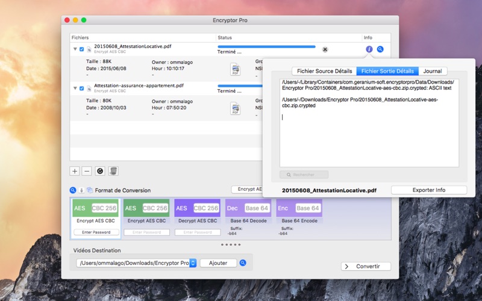Click the trash can icon to clear the list
The width and height of the screenshot is (482, 301).
(x=113, y=171)
